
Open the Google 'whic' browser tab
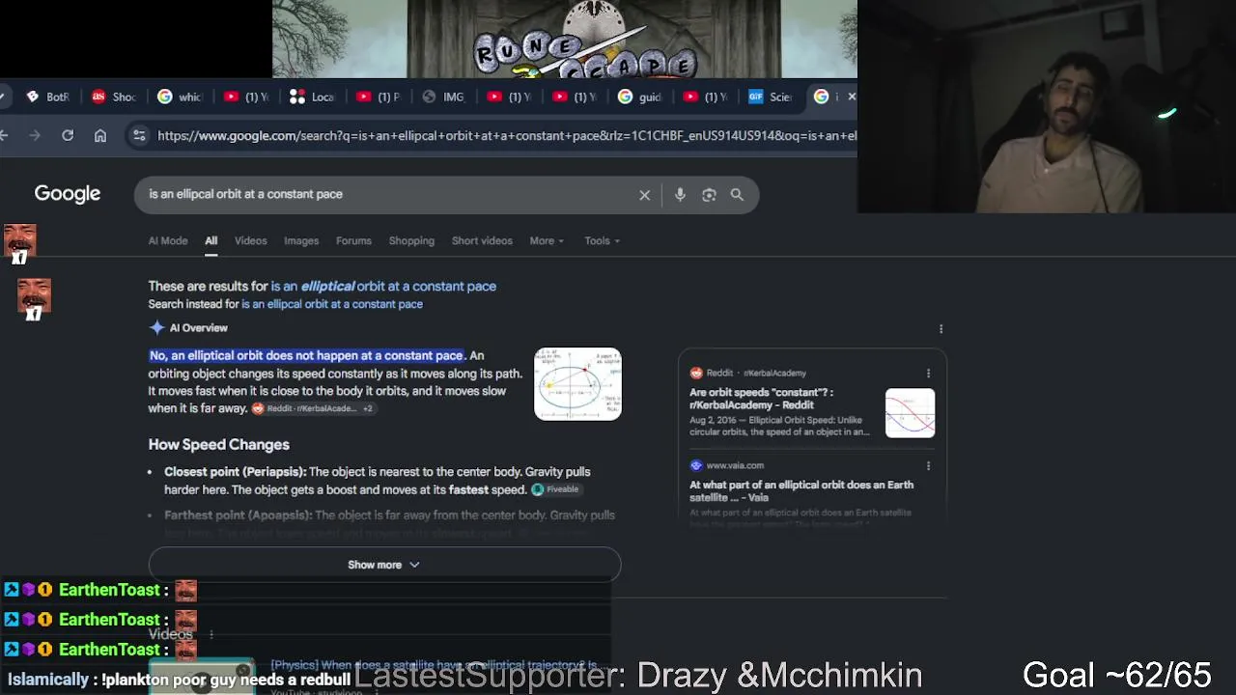(180, 97)
